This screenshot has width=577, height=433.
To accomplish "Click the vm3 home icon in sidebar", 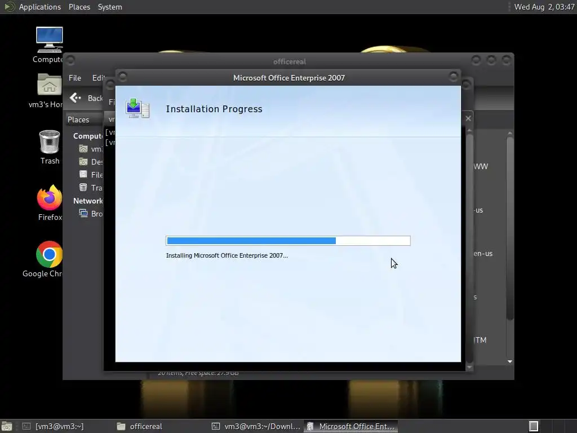I will 83,148.
